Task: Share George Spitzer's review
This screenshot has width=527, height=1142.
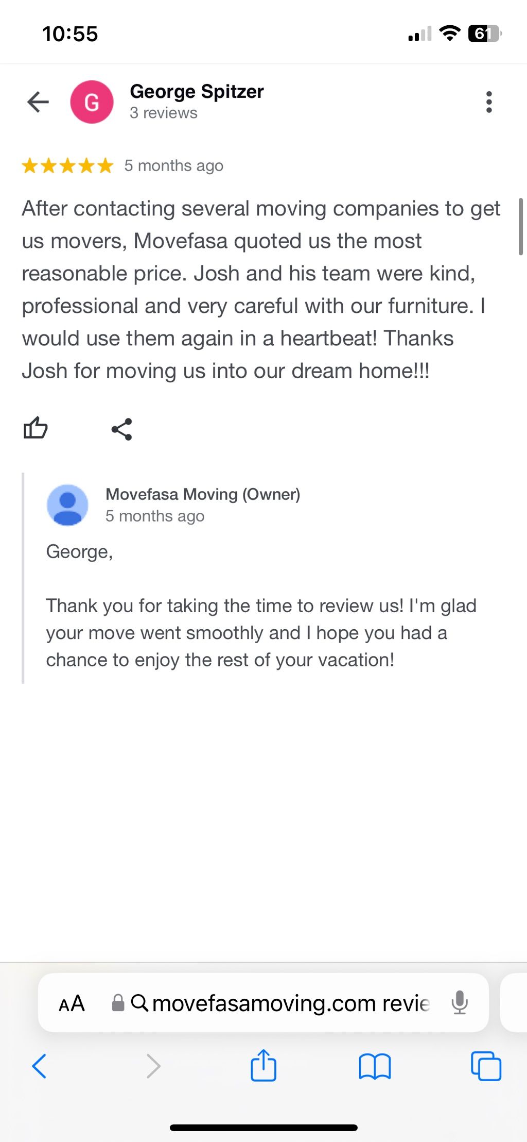Action: point(122,429)
